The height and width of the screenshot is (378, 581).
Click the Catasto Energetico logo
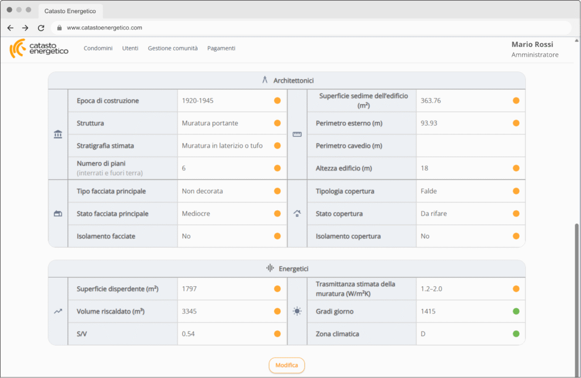tap(39, 49)
